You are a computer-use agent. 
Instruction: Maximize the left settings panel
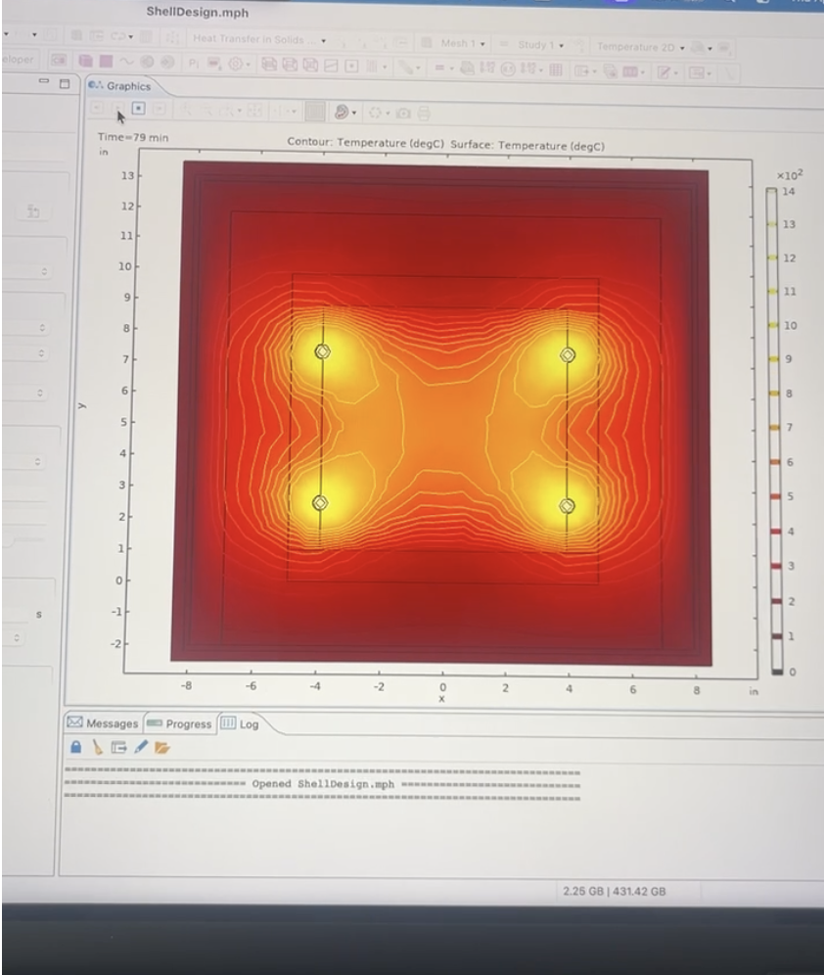coord(65,83)
